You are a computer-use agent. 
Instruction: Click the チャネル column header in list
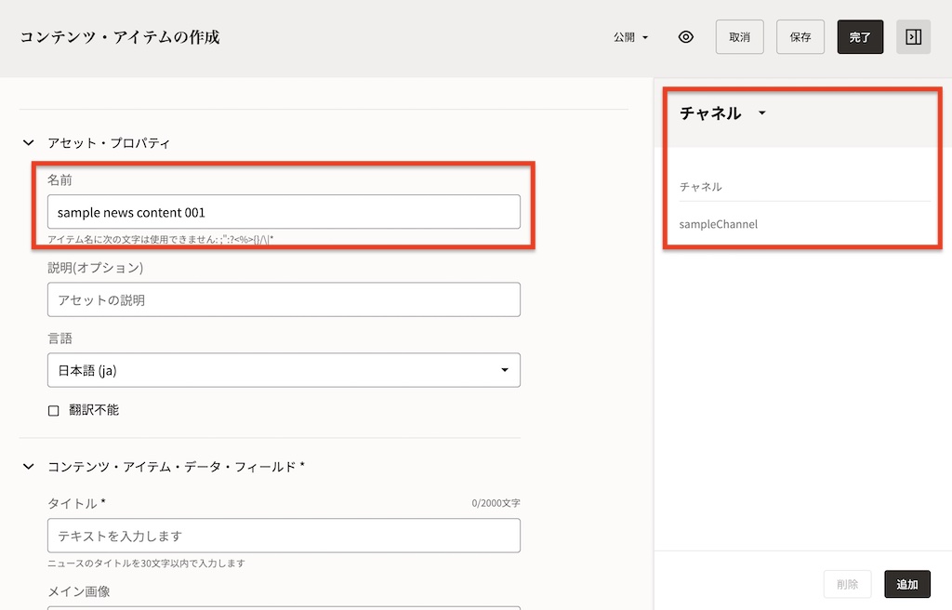click(x=701, y=187)
